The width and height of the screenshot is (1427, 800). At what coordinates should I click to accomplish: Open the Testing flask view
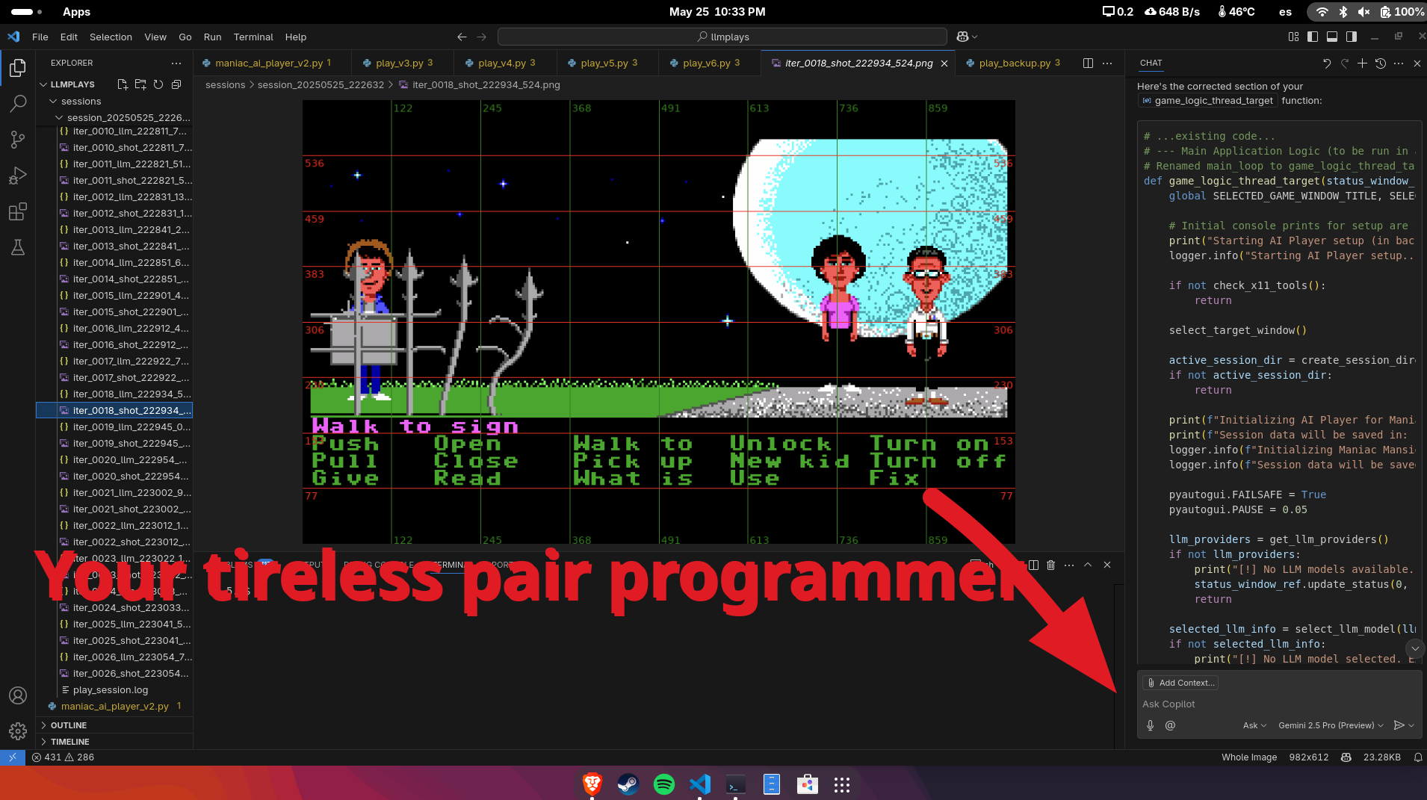click(x=18, y=247)
